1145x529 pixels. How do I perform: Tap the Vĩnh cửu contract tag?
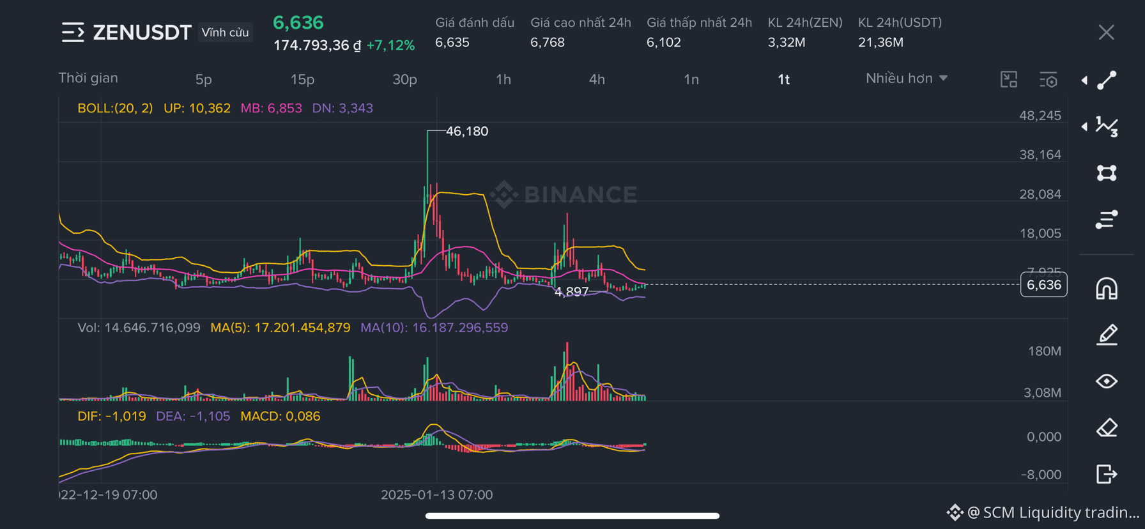225,33
